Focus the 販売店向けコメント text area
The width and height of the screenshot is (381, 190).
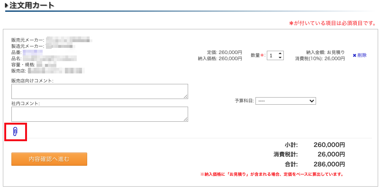pyautogui.click(x=100, y=91)
